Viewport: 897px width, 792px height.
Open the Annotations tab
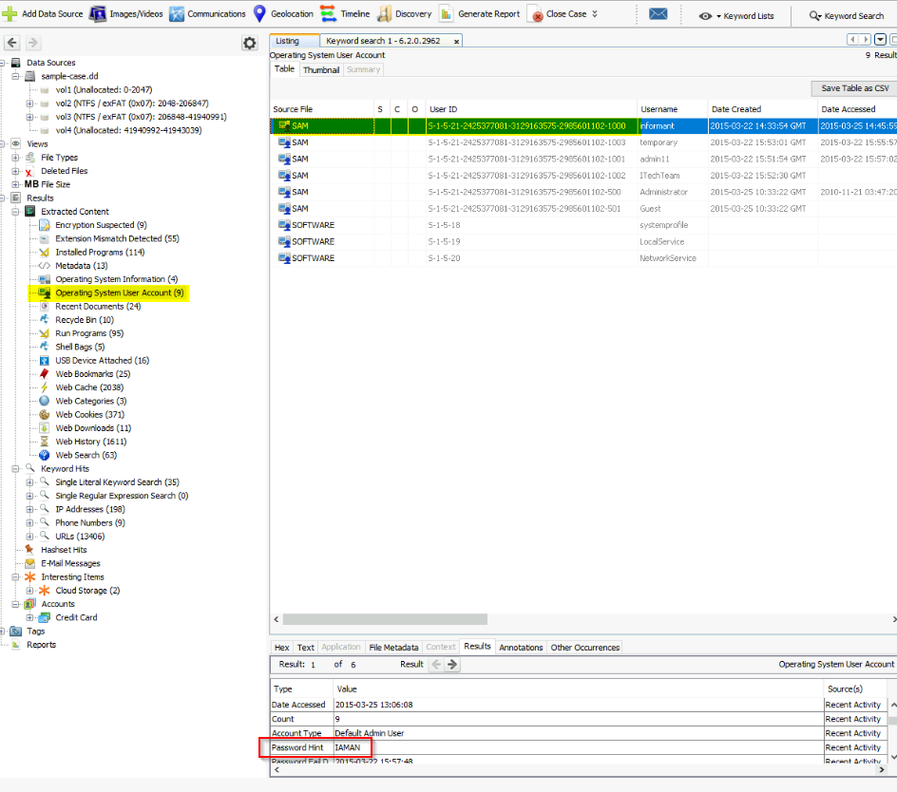pos(521,648)
